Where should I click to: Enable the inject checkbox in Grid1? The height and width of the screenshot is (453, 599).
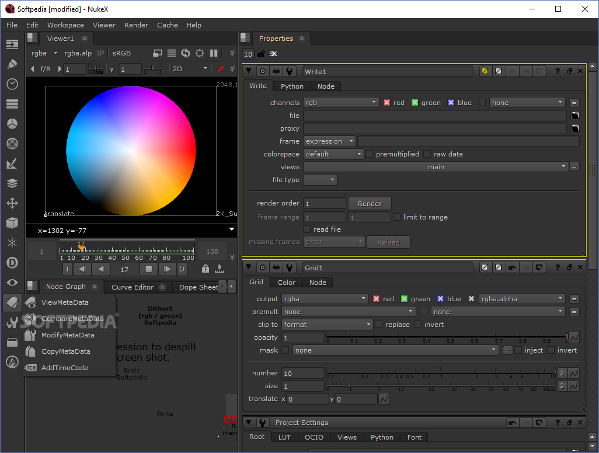pos(518,350)
